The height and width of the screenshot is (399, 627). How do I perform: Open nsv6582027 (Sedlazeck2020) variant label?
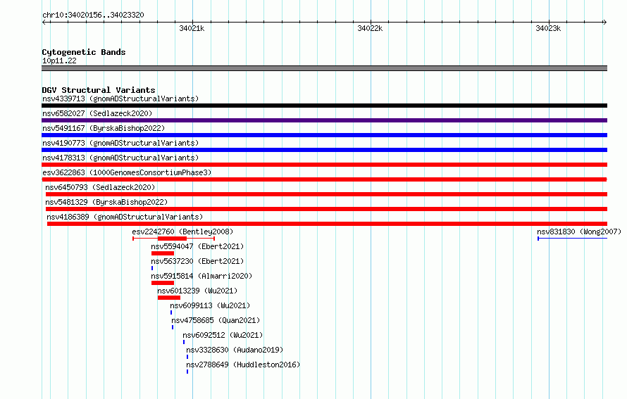click(97, 113)
